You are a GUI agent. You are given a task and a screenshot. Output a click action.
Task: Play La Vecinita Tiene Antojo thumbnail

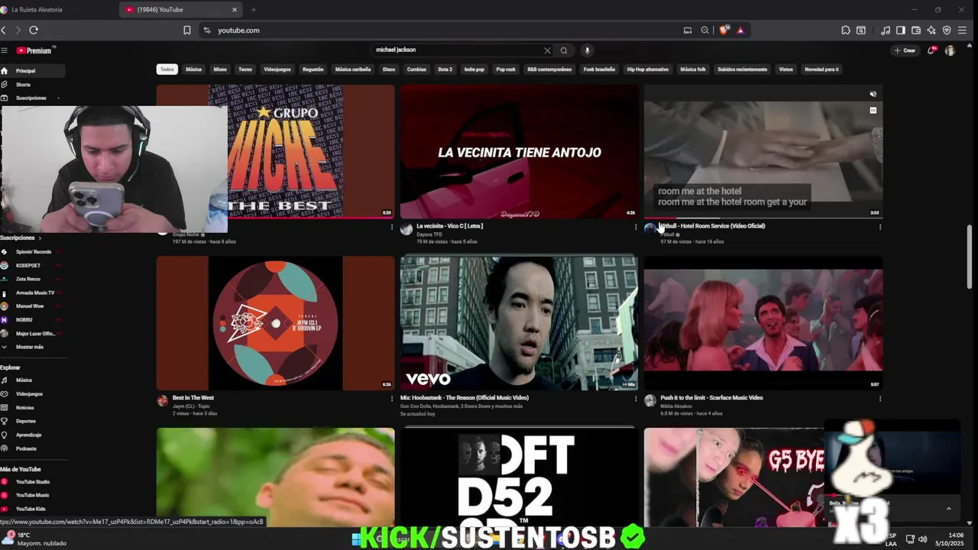coord(519,151)
